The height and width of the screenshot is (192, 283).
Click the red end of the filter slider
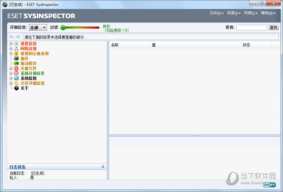(97, 28)
